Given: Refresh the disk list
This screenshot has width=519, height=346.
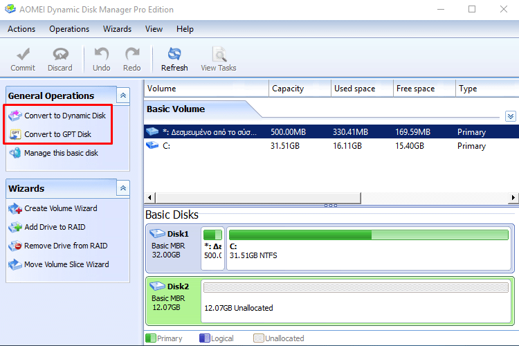Looking at the screenshot, I should (174, 60).
